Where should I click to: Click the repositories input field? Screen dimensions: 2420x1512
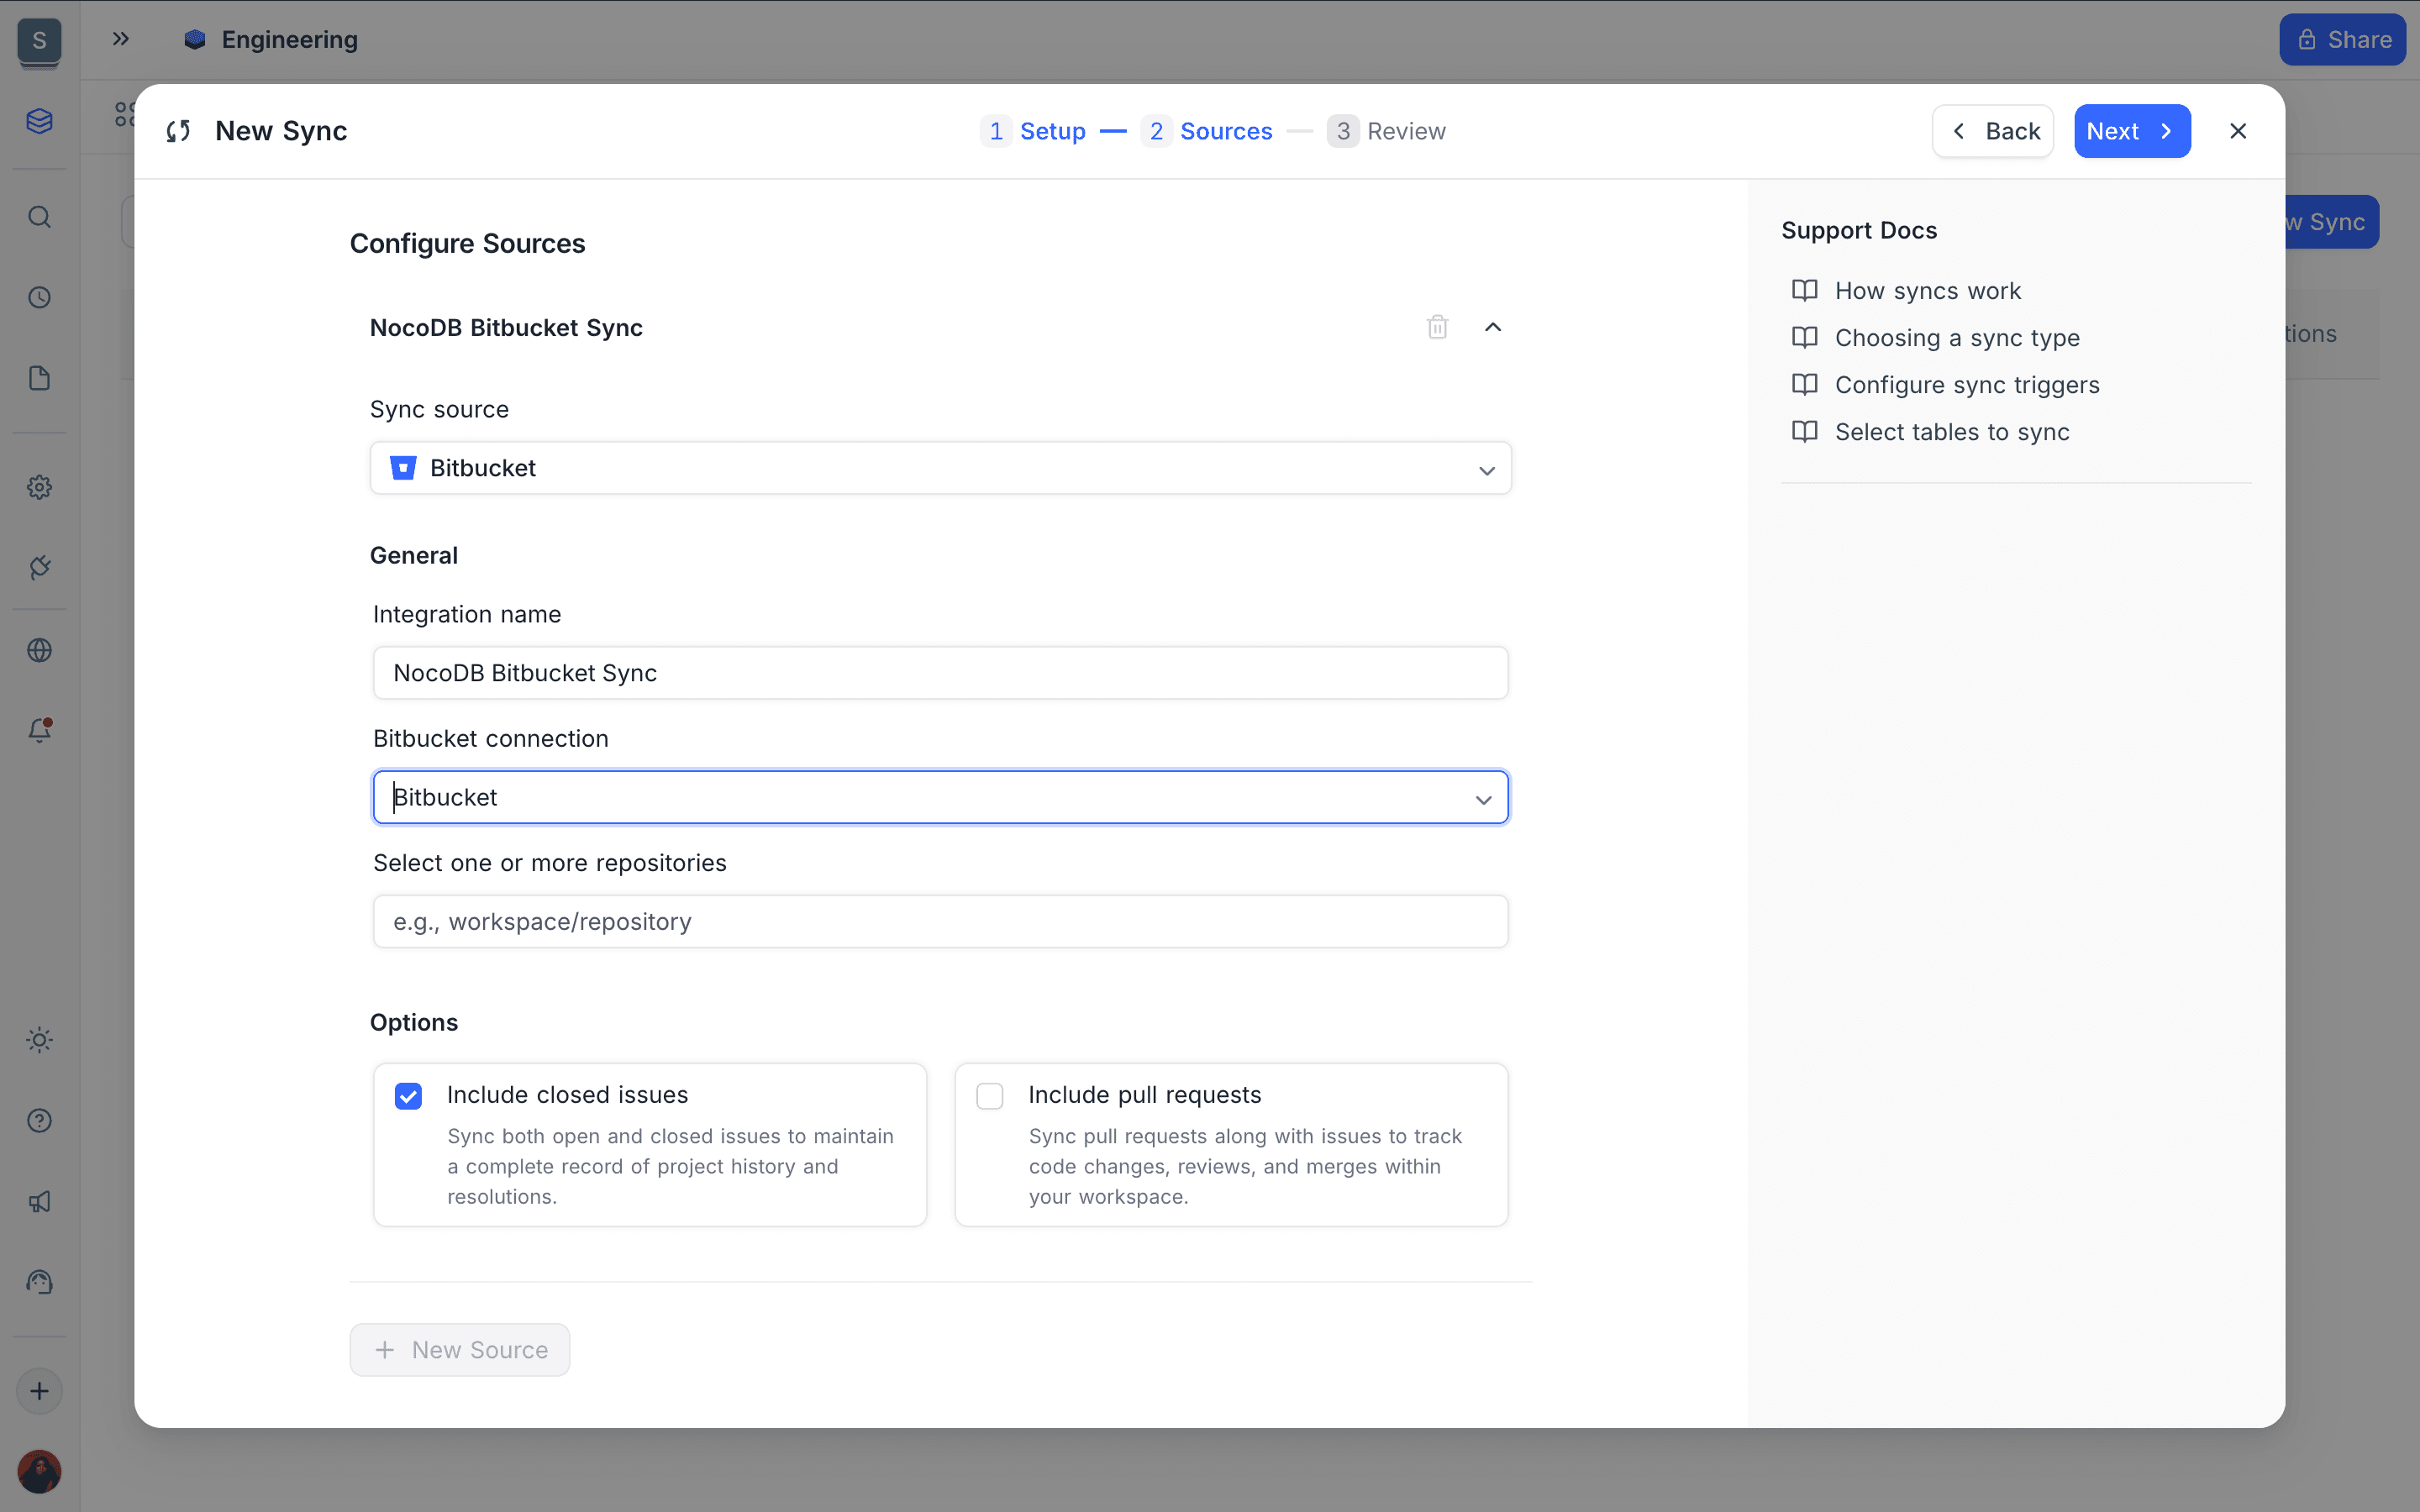939,920
